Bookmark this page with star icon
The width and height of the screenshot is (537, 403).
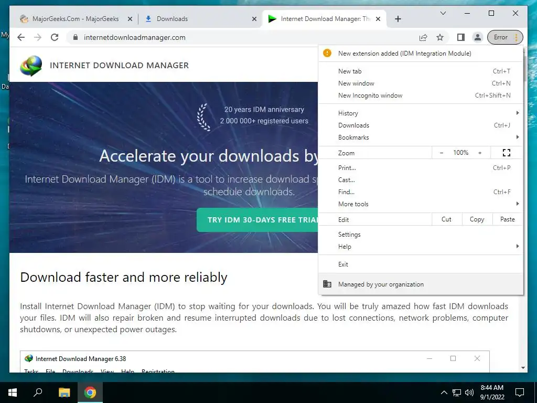440,37
